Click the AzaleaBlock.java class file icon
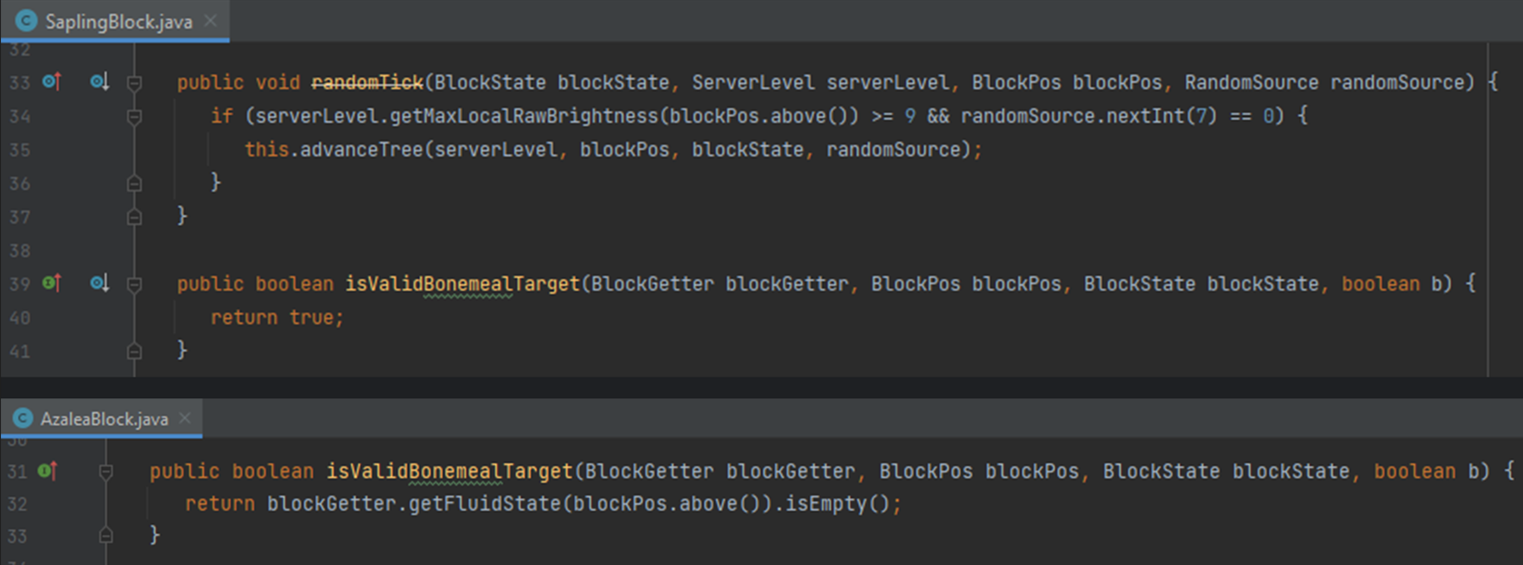Screen dimensions: 1523x565 (22, 419)
